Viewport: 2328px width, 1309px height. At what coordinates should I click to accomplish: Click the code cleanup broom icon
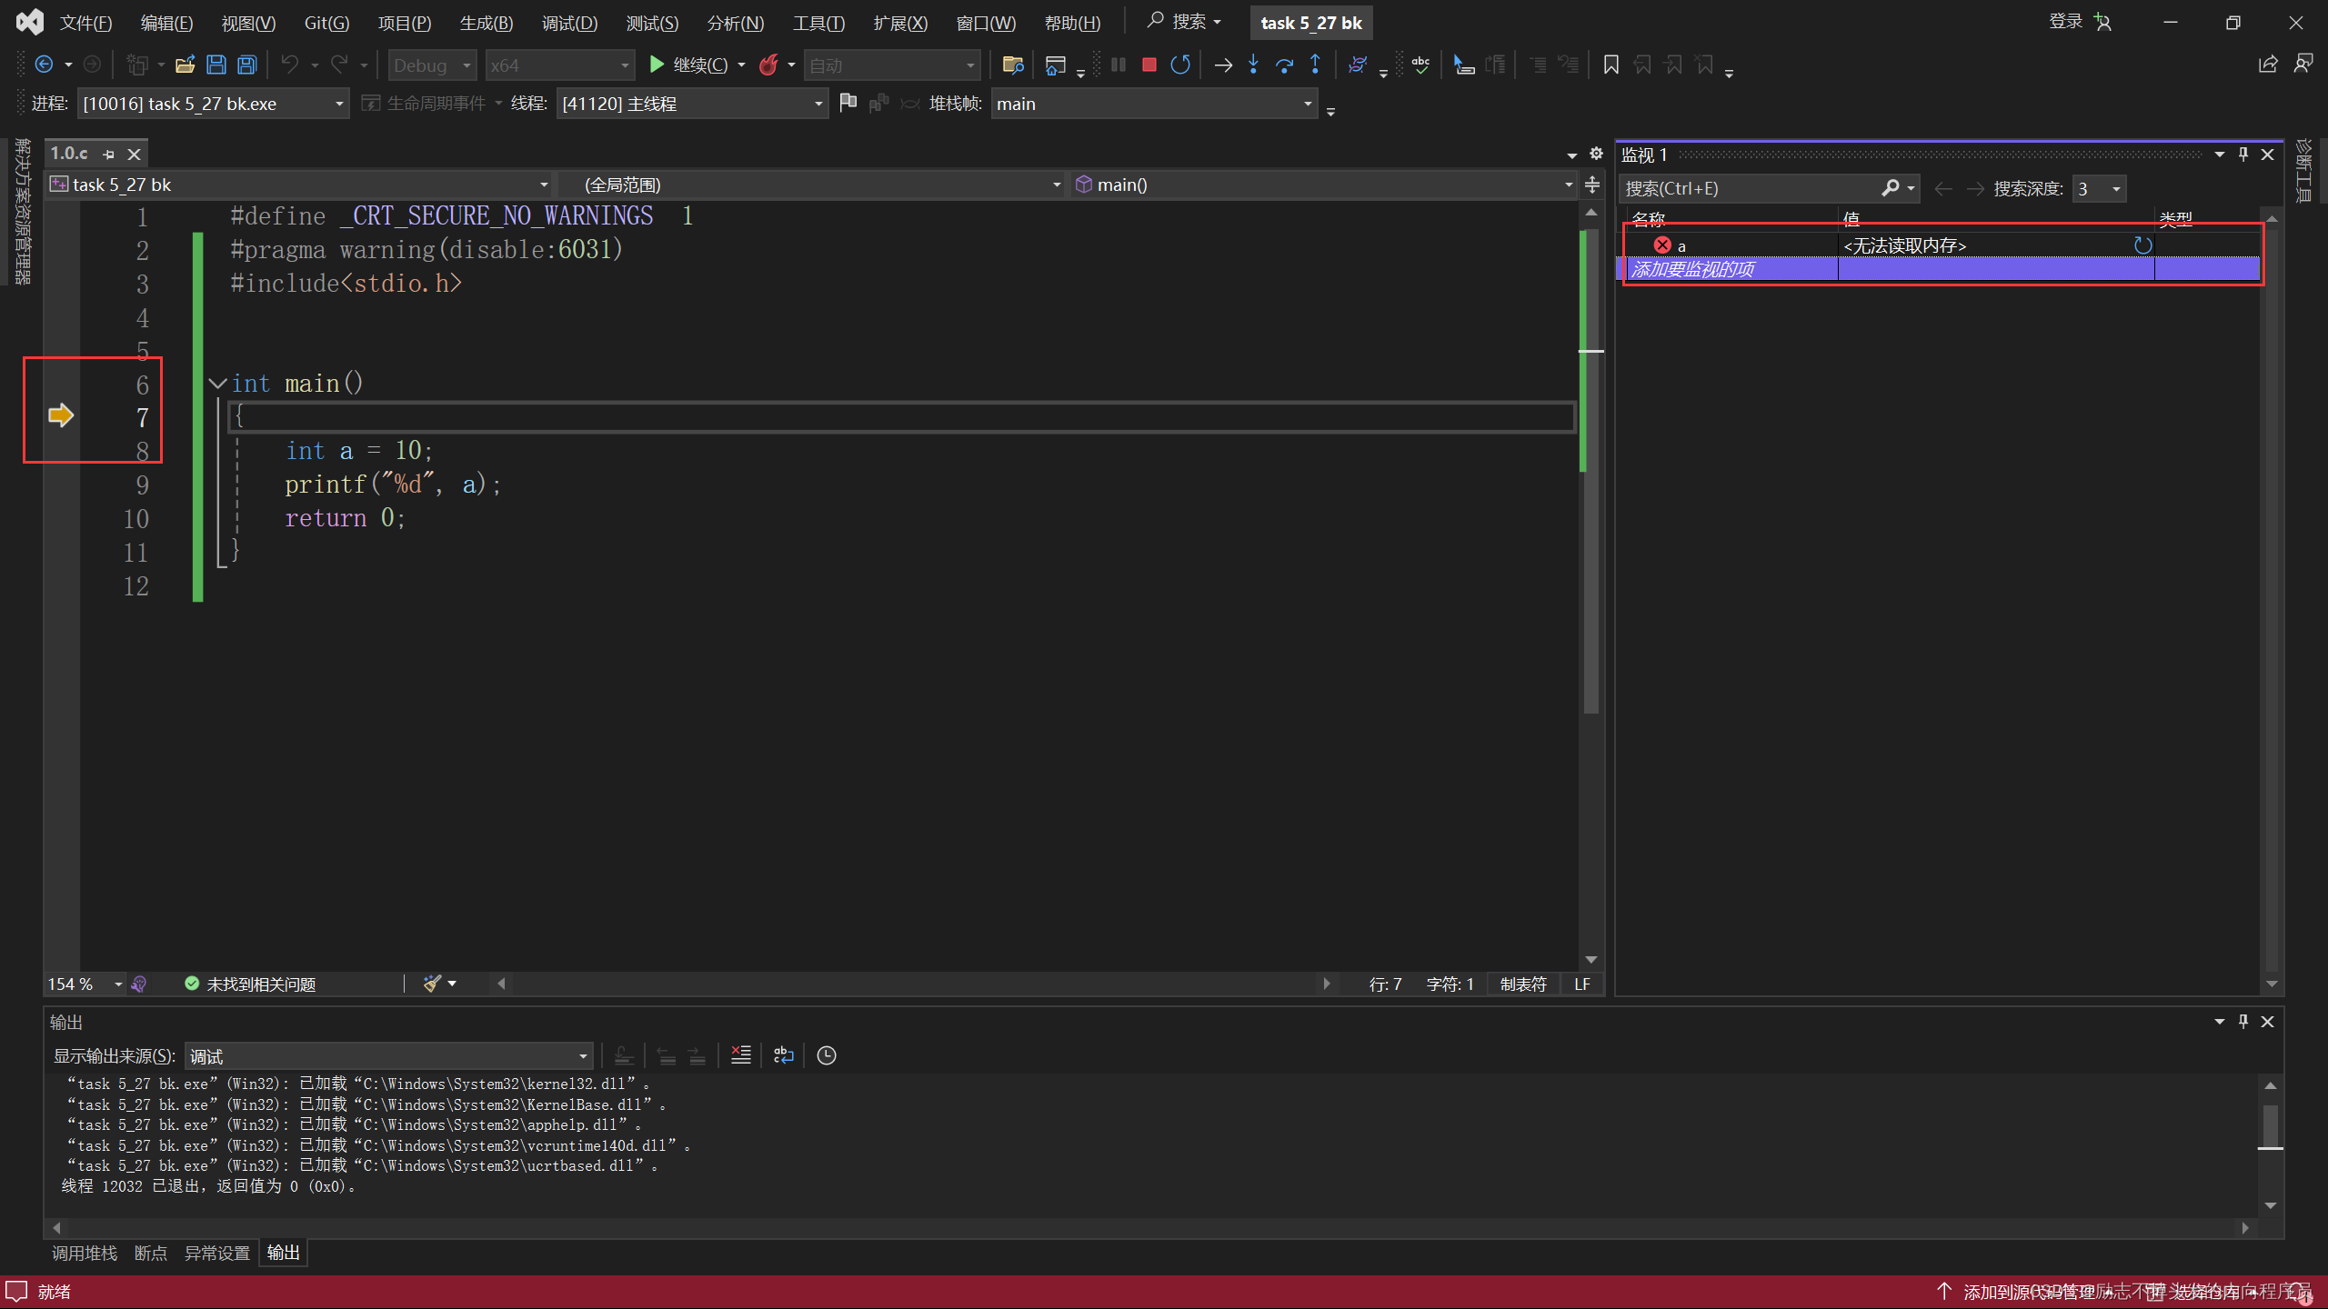point(432,984)
